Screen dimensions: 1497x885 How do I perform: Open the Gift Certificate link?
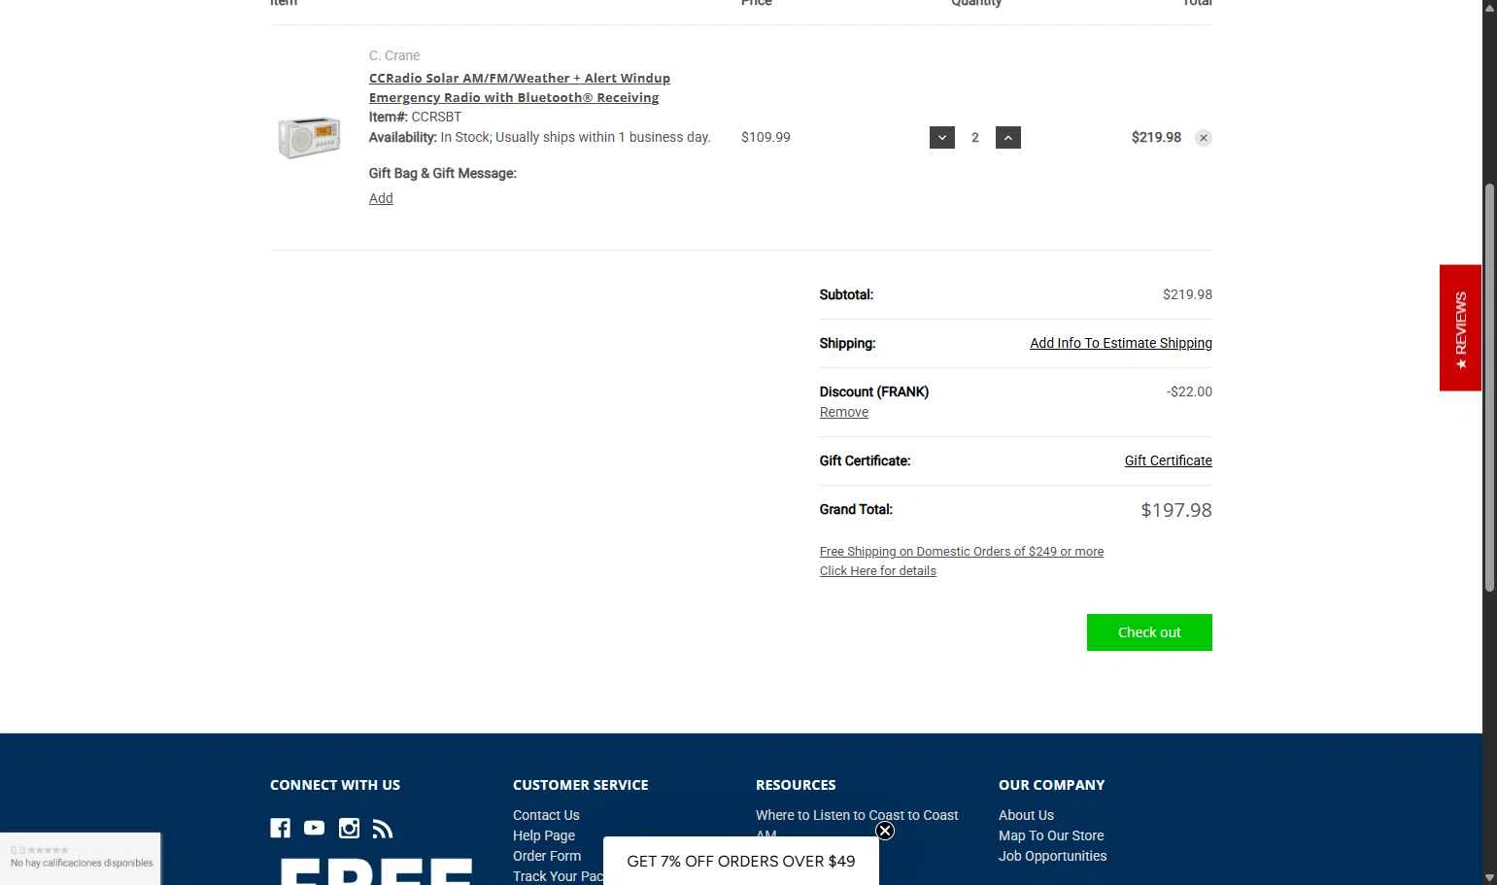1169,460
